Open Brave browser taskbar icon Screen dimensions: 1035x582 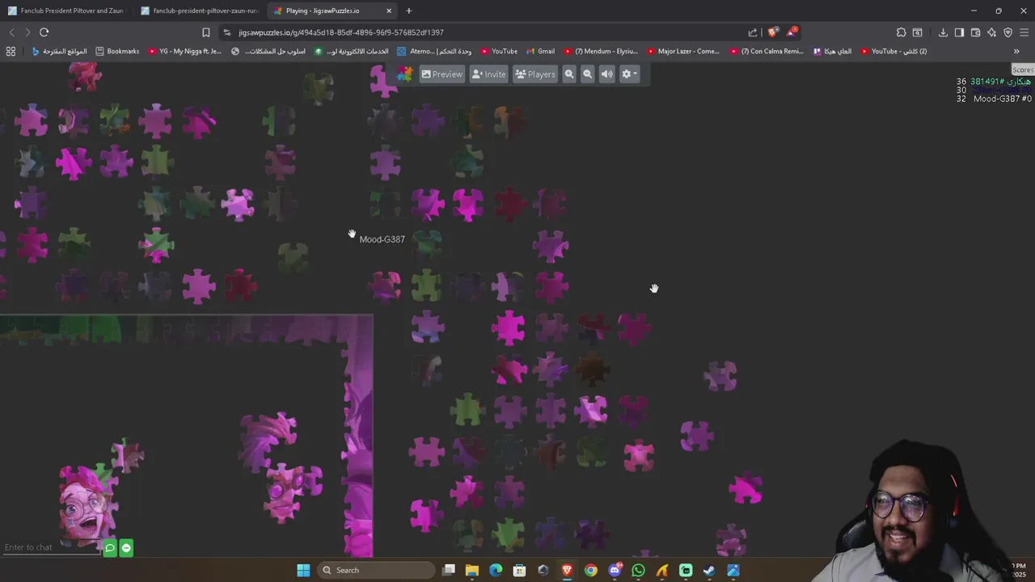point(567,570)
